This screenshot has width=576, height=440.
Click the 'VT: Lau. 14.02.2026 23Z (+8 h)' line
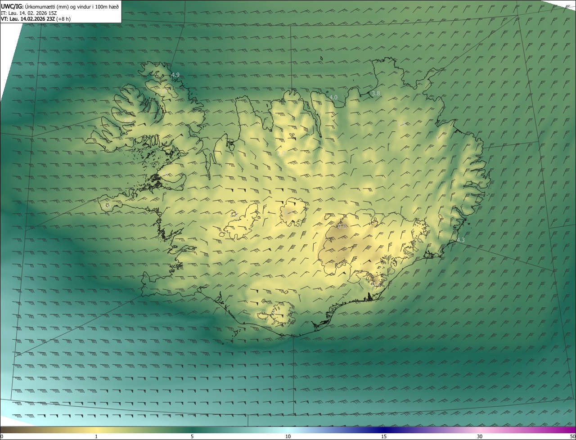[36, 19]
